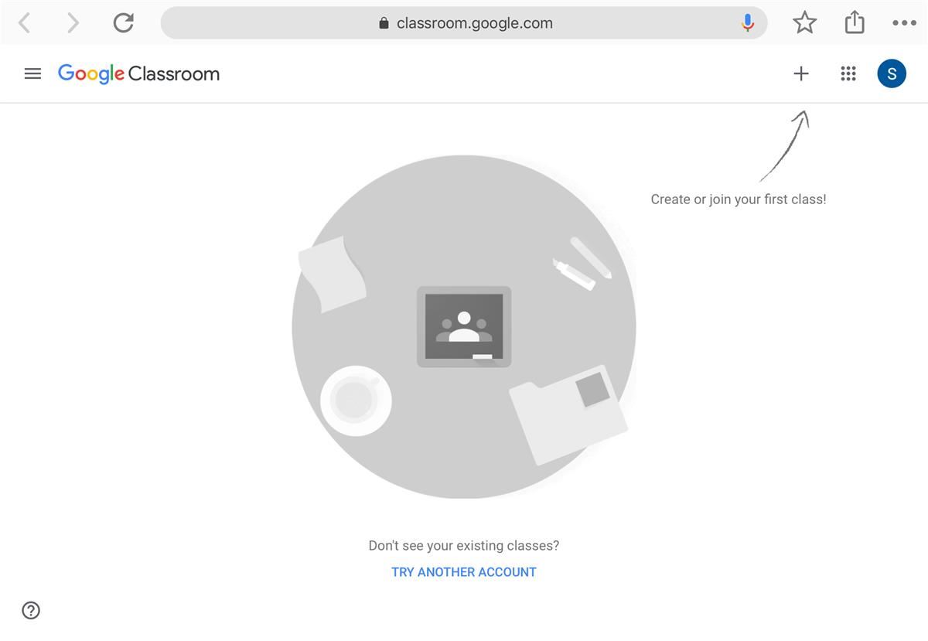Tap the microphone voice search icon
Screen dimensions: 928x641
pos(747,23)
